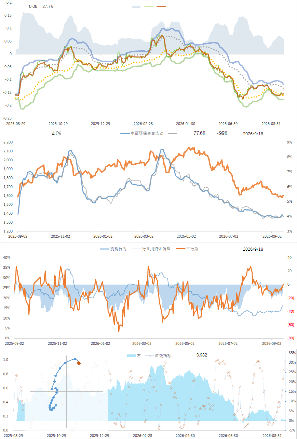Screen dimensions: 297x439
Task: Click the 4.0% label above second chart
Action: 56,133
